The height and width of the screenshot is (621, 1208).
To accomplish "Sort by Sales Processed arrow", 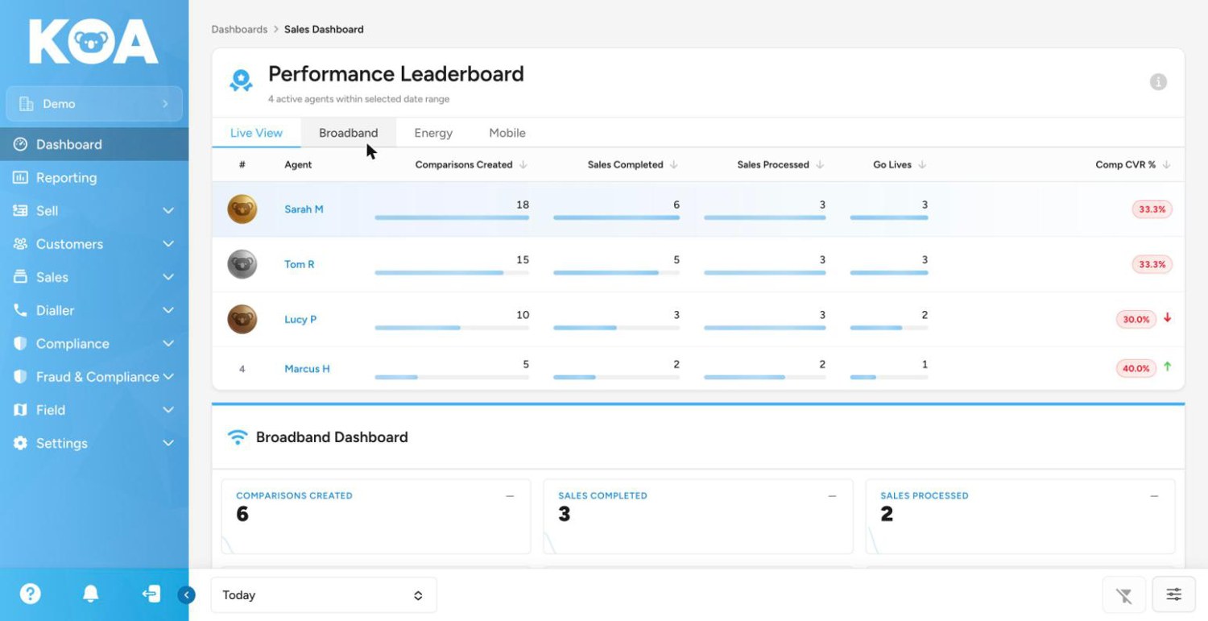I will (x=820, y=164).
